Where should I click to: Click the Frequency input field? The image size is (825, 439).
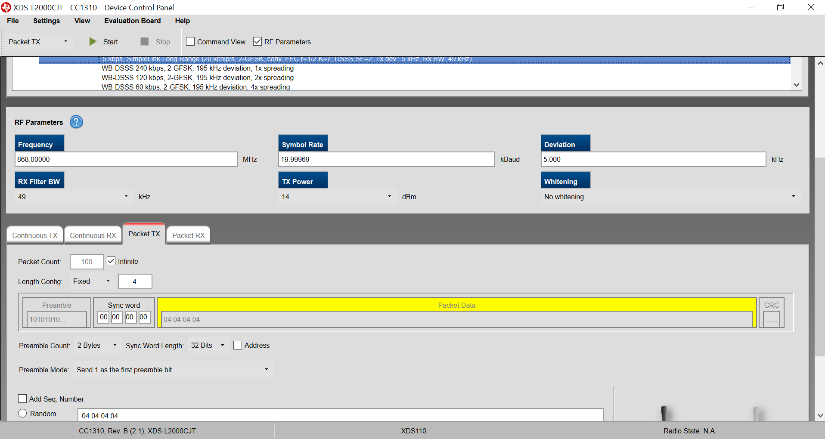click(x=126, y=159)
